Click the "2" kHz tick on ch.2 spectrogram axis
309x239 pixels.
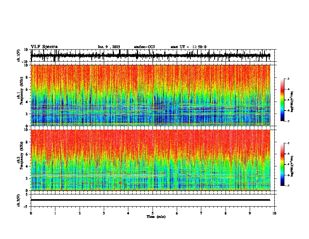coord(27,178)
